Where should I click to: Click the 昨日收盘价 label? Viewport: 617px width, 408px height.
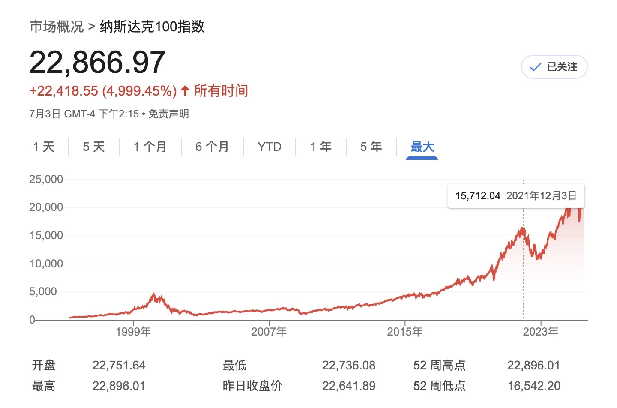click(x=252, y=386)
